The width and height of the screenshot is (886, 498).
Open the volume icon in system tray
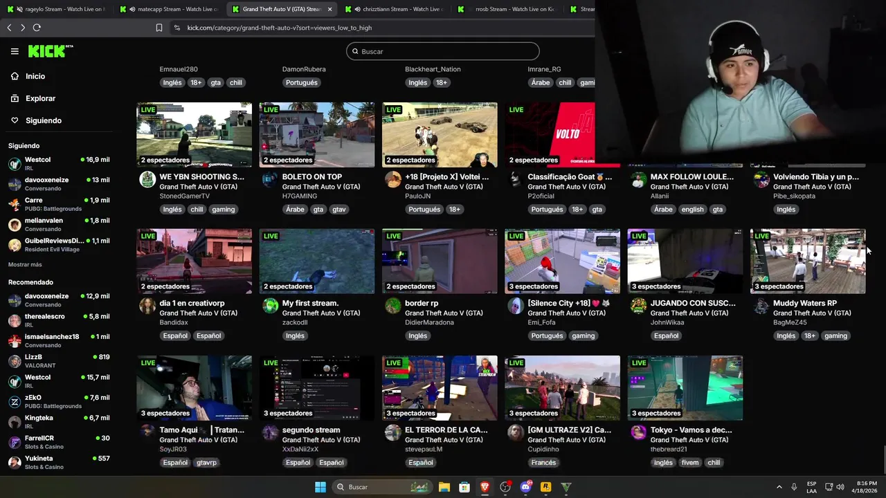(x=840, y=487)
